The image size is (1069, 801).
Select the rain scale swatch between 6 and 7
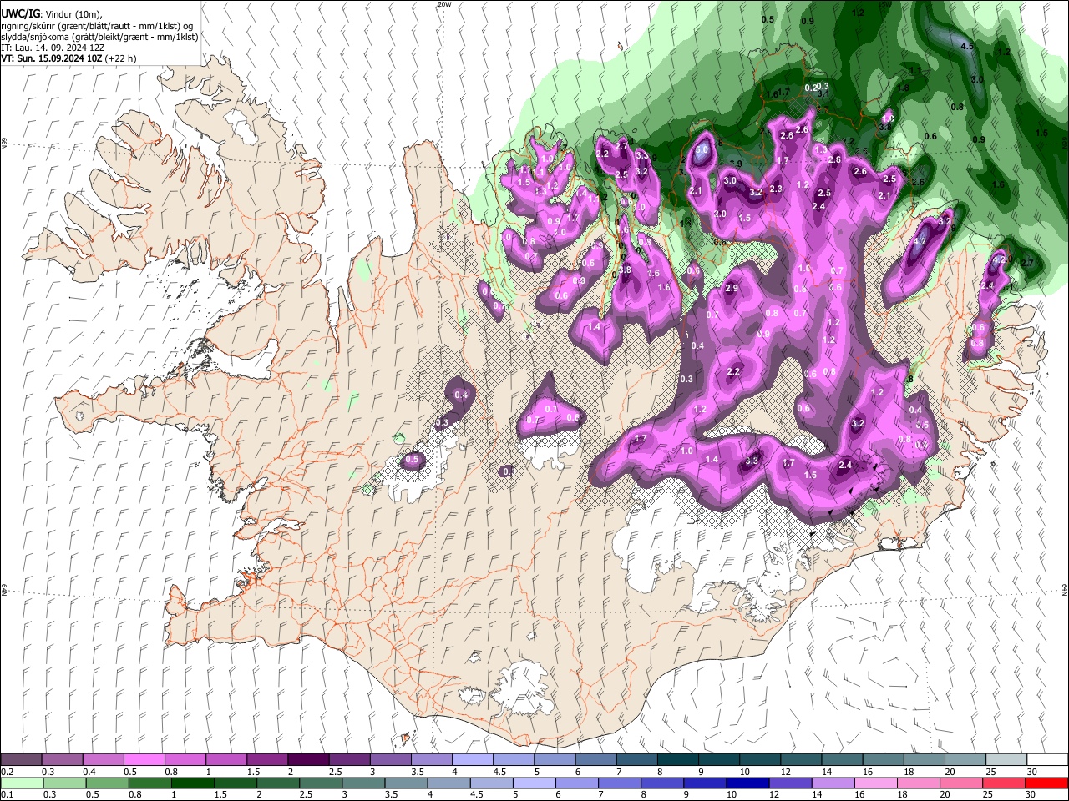(575, 783)
